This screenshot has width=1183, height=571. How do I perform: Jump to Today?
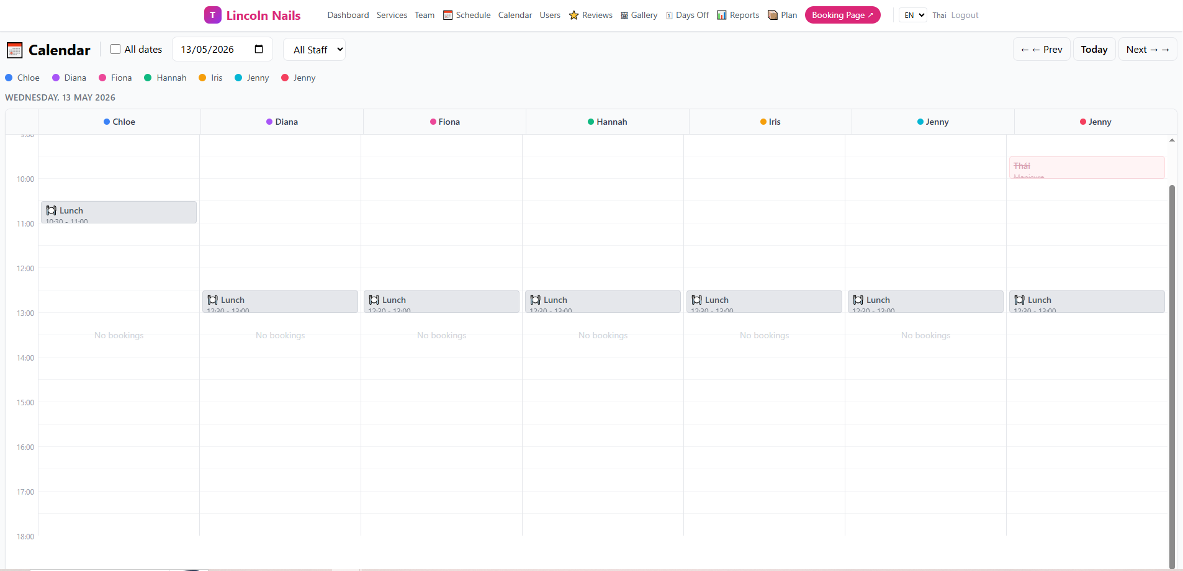coord(1094,50)
